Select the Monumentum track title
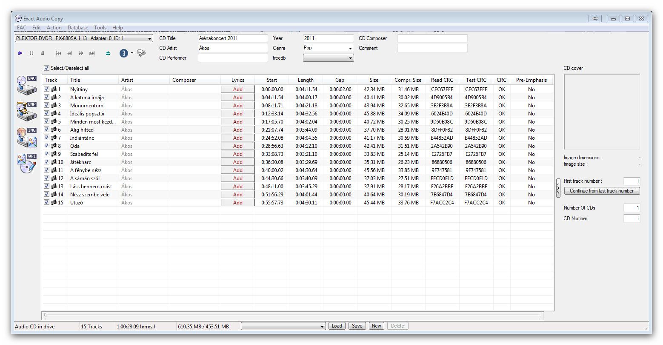 pyautogui.click(x=87, y=106)
